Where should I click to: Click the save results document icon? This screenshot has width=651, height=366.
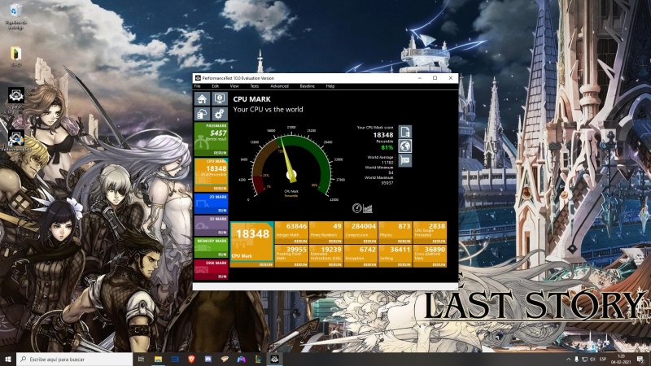[x=405, y=132]
